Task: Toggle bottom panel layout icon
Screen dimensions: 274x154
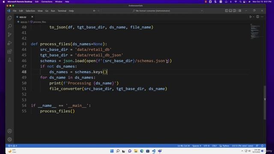Action: coord(230,11)
